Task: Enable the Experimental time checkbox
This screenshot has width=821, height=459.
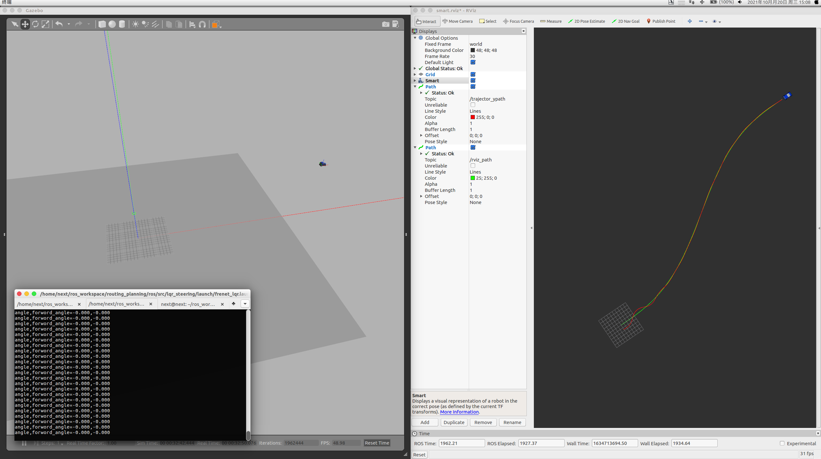Action: (782, 443)
